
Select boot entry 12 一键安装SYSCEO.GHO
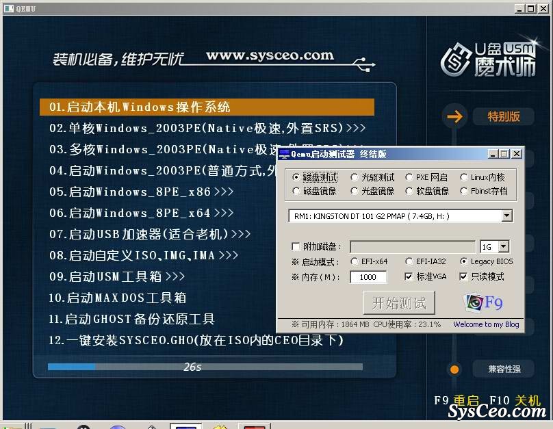point(196,340)
